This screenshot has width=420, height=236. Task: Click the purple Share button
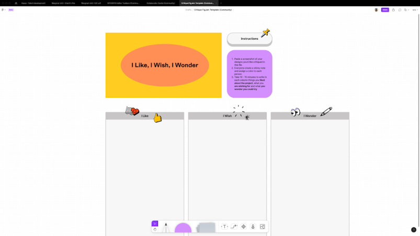[385, 10]
